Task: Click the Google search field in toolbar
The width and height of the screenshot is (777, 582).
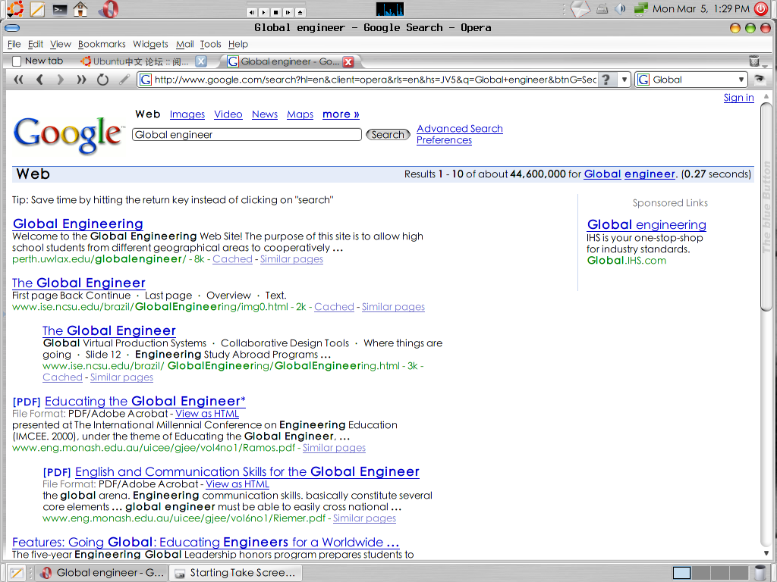Action: [692, 79]
